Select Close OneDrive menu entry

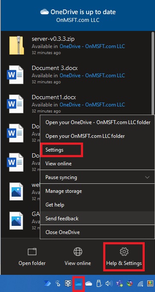63,232
